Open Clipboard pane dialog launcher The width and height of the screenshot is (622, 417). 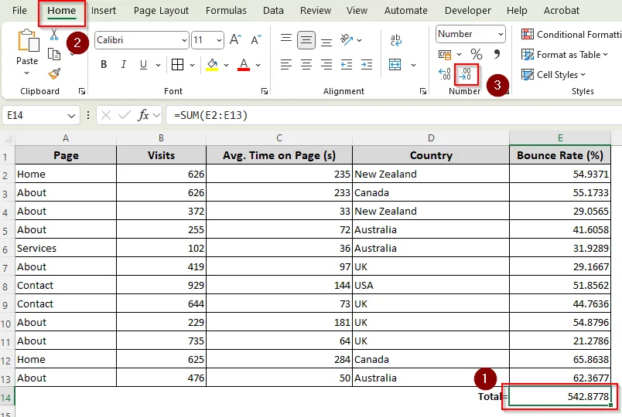82,91
